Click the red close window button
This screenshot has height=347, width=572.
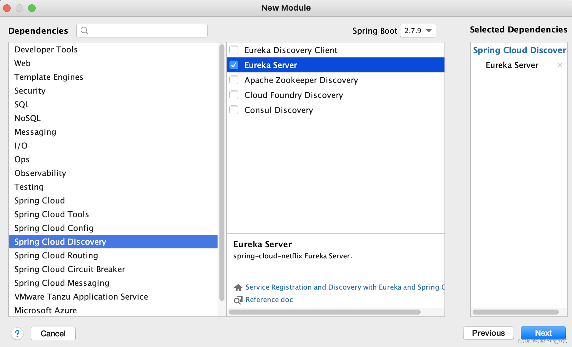7,8
